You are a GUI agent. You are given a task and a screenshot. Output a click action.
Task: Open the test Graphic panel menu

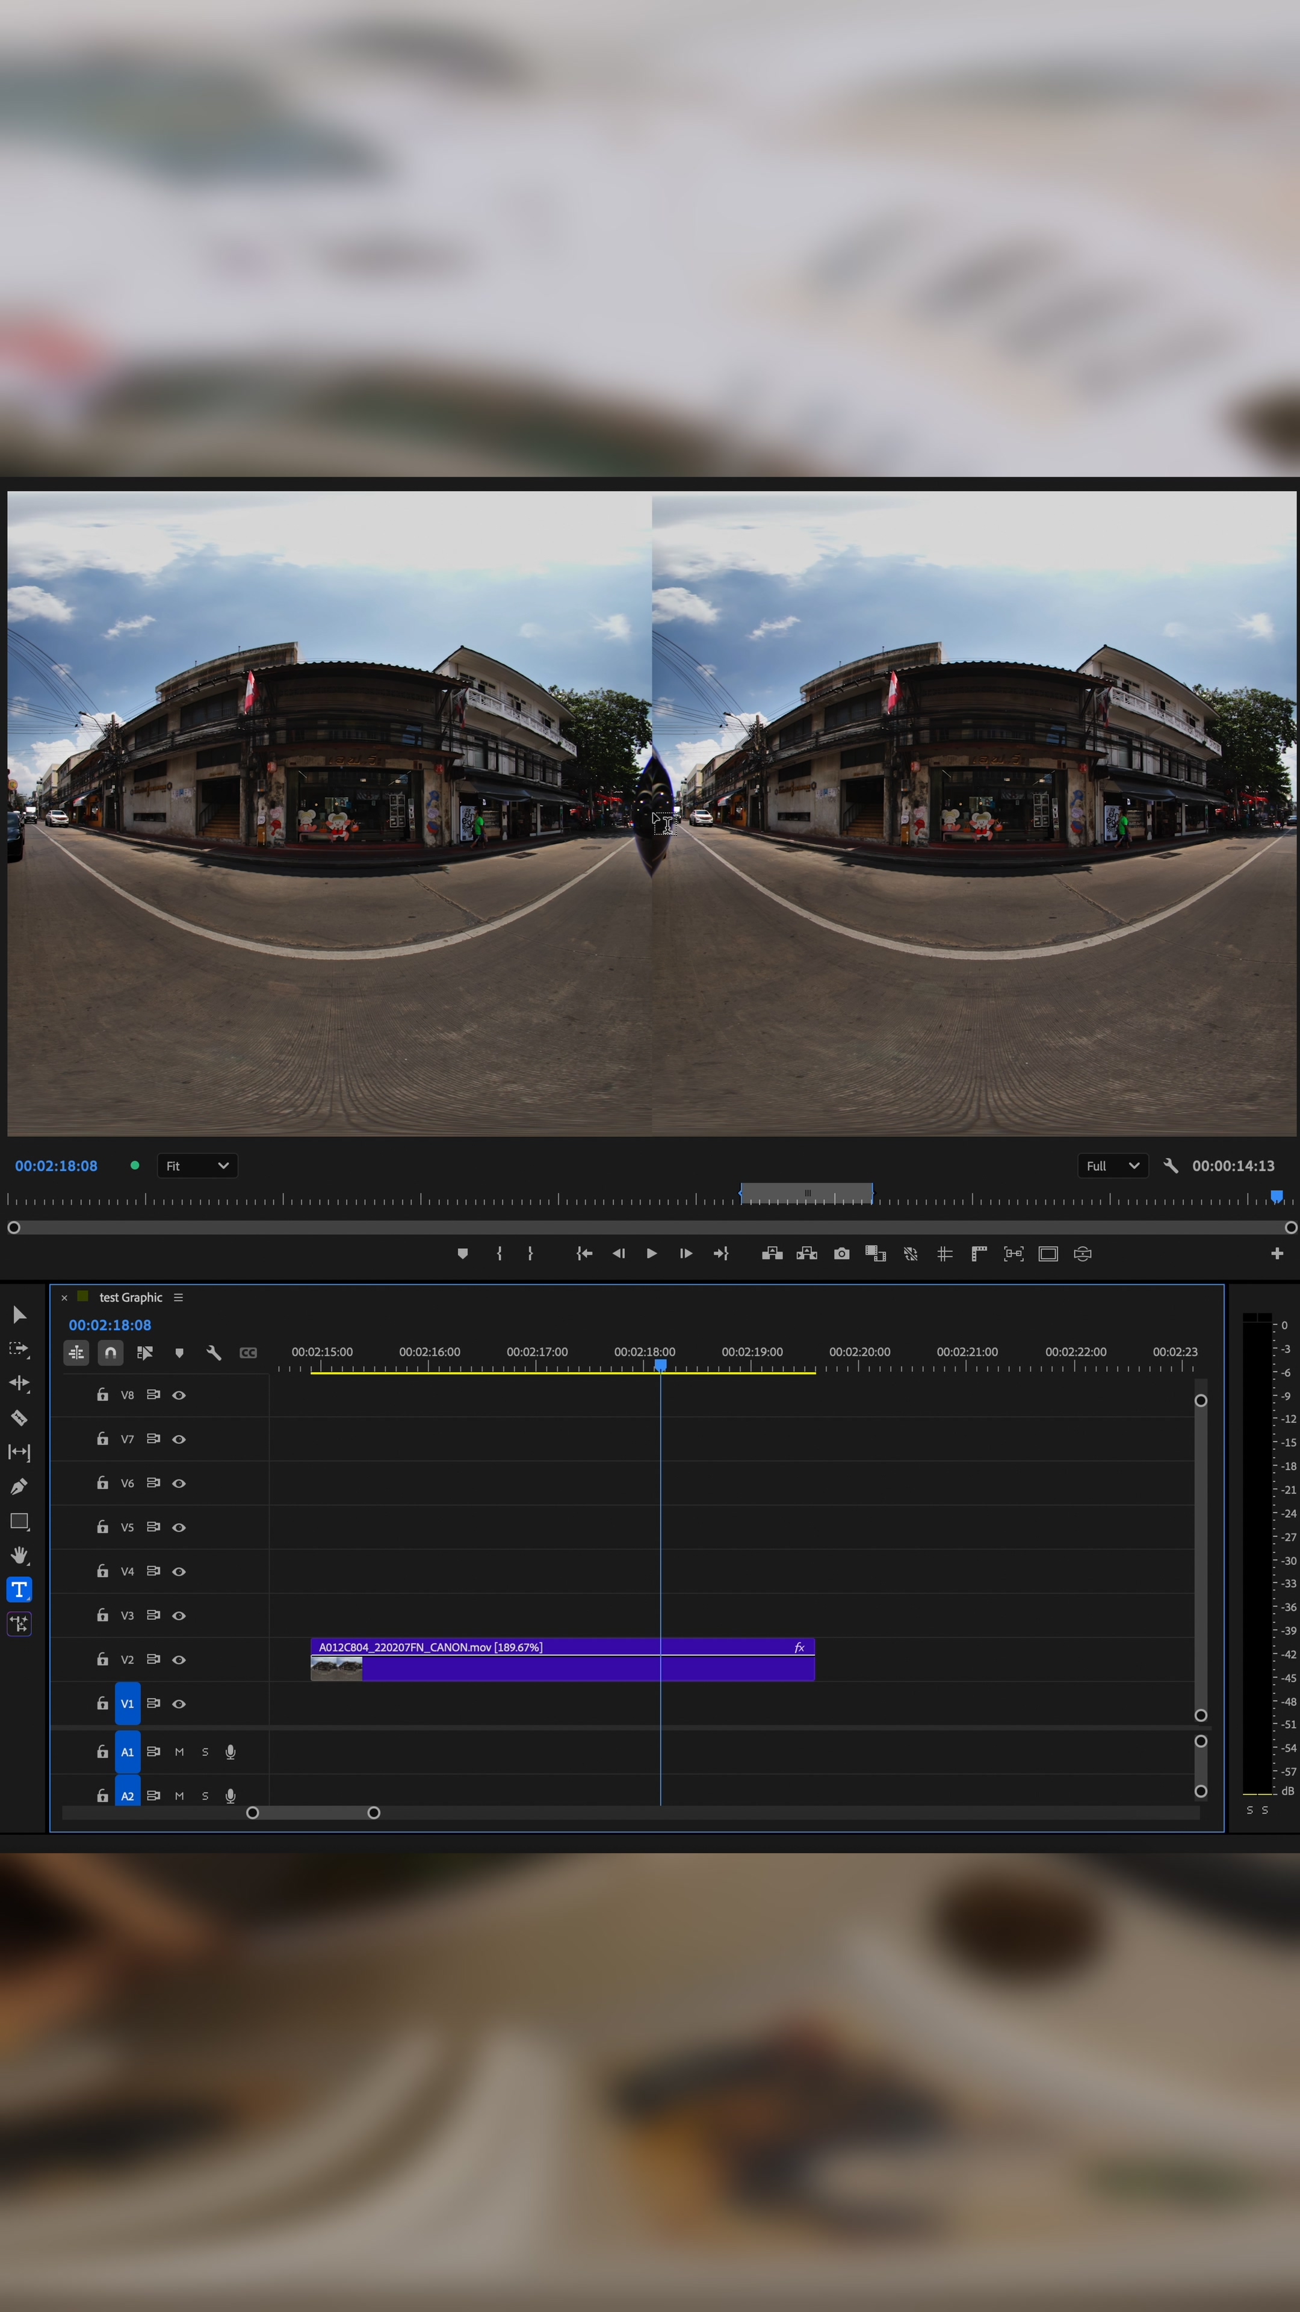click(179, 1298)
